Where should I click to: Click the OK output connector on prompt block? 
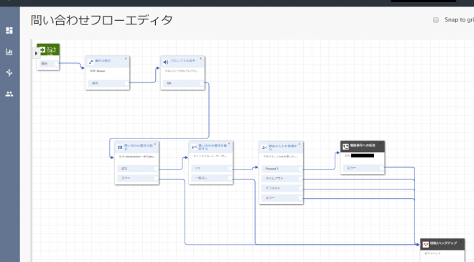(202, 83)
